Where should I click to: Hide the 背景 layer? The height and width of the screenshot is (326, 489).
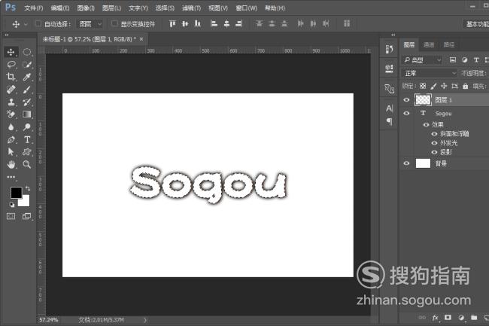[x=406, y=163]
